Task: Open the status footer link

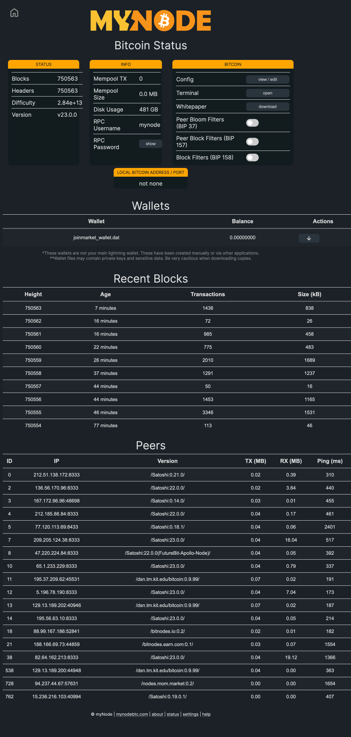Action: [173, 714]
